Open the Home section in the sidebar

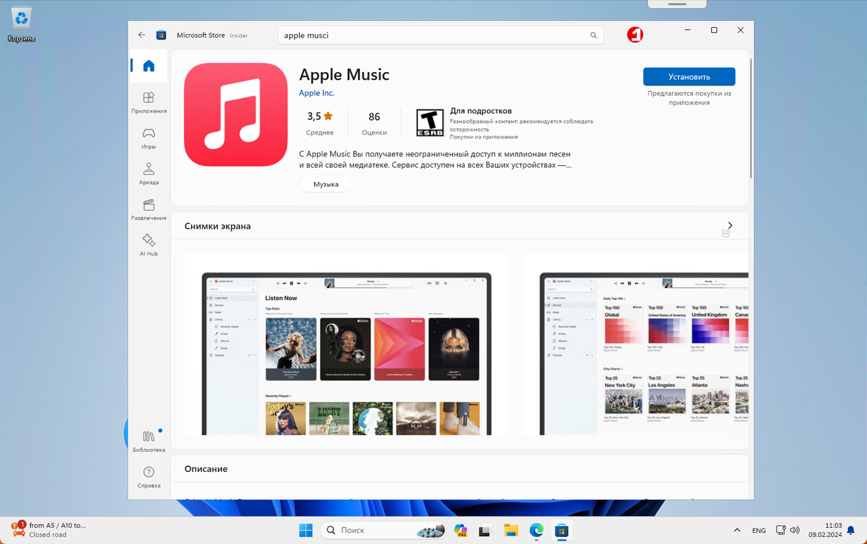[x=149, y=66]
